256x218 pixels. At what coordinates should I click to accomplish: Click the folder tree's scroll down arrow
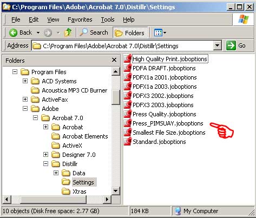pos(116,190)
